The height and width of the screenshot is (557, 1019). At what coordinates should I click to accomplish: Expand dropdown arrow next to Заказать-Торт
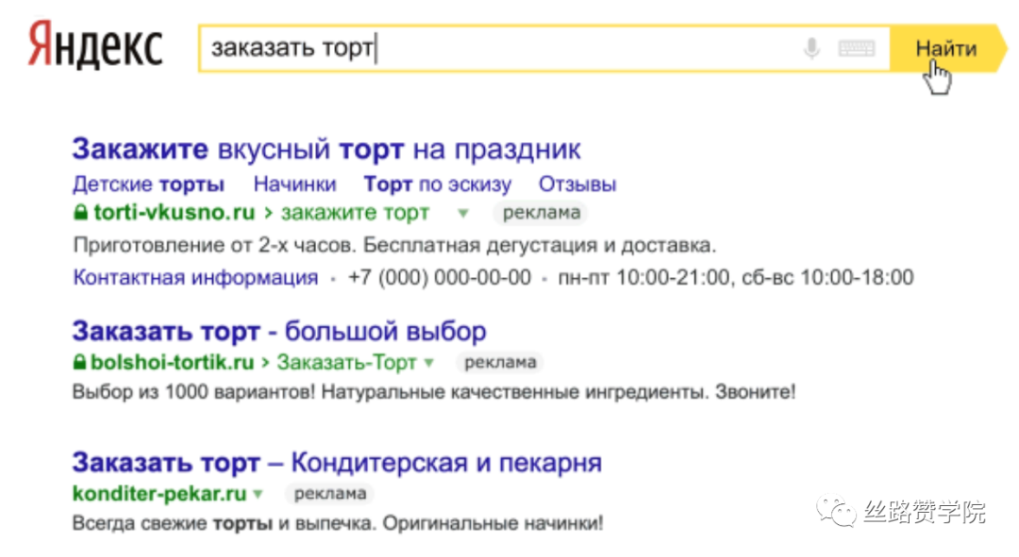[429, 363]
